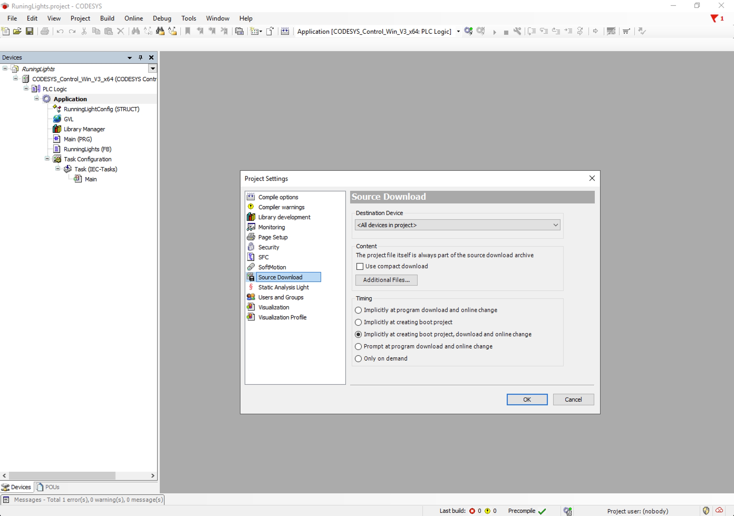This screenshot has height=516, width=734.
Task: Click the Open project folder icon
Action: [17, 31]
